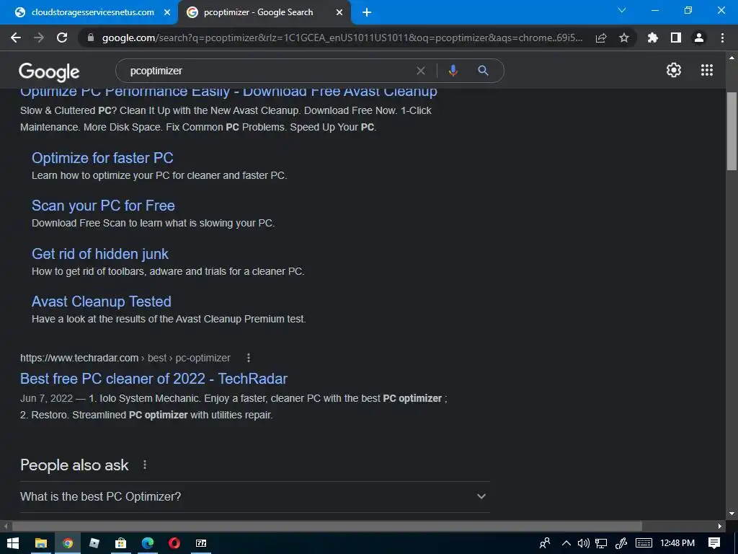This screenshot has width=738, height=554.
Task: Expand 'What is the best PC Optimizer?'
Action: 254,496
